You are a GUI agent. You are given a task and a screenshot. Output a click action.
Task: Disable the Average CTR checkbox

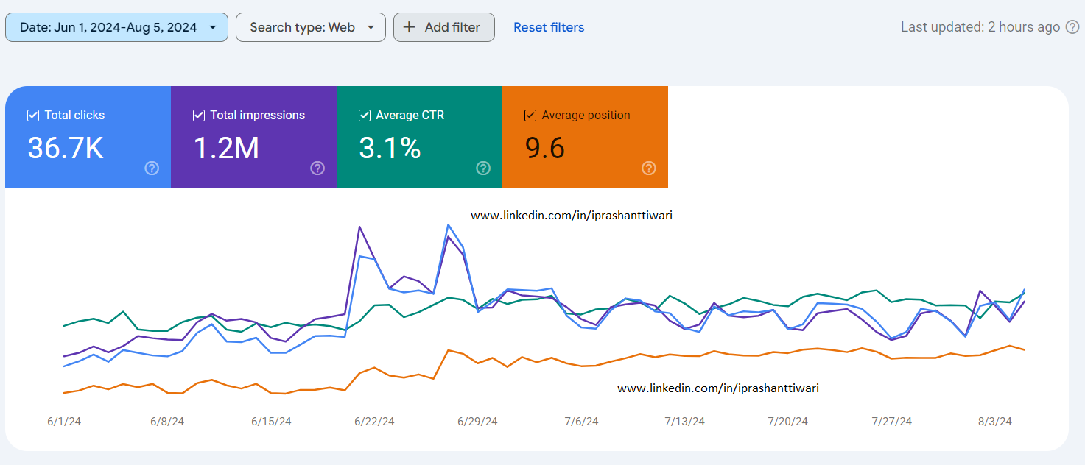click(365, 116)
